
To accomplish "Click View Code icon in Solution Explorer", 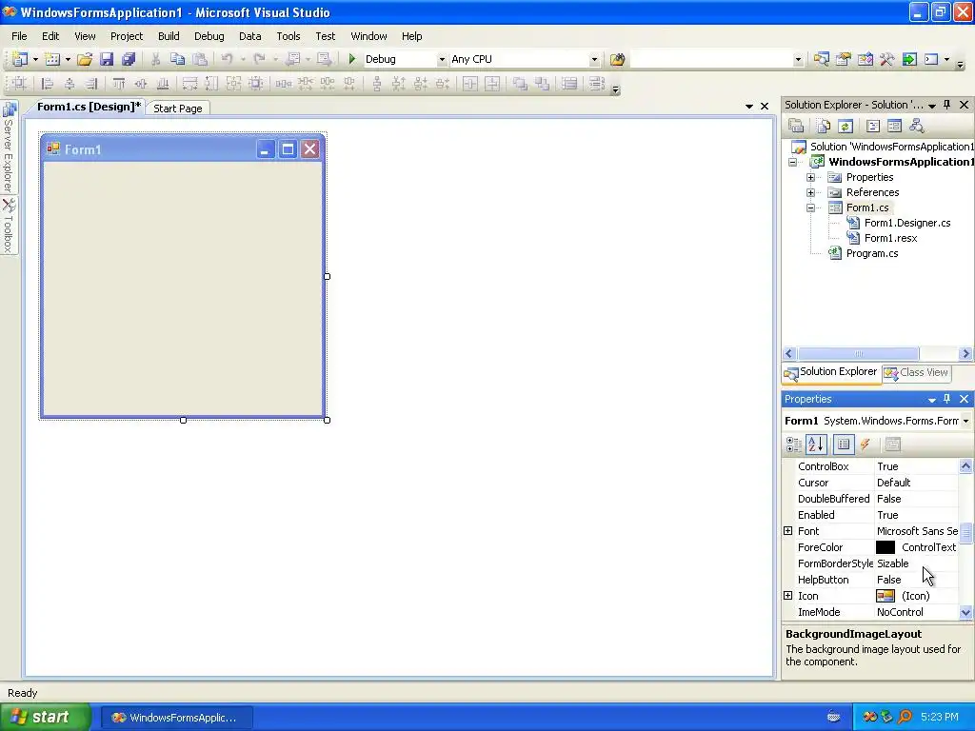I will pos(873,127).
